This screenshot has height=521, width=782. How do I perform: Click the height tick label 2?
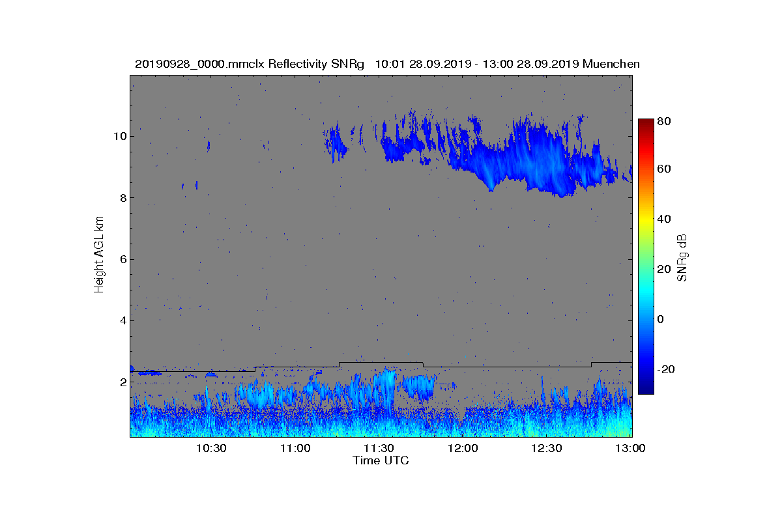click(123, 382)
